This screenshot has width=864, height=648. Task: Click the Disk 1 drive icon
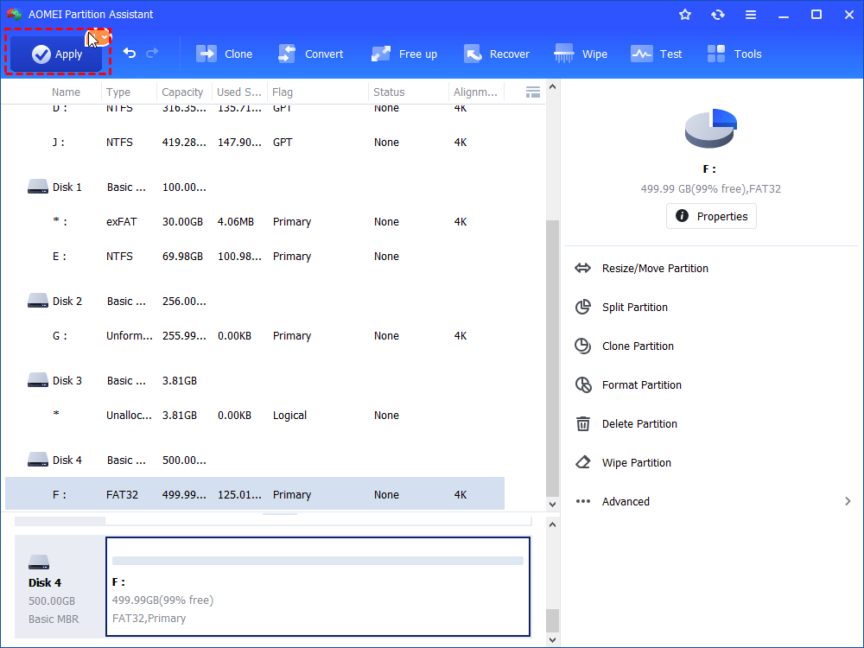[x=38, y=187]
